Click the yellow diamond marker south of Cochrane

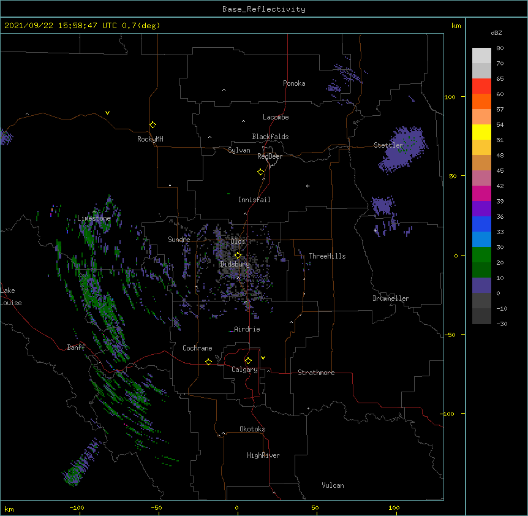point(208,362)
